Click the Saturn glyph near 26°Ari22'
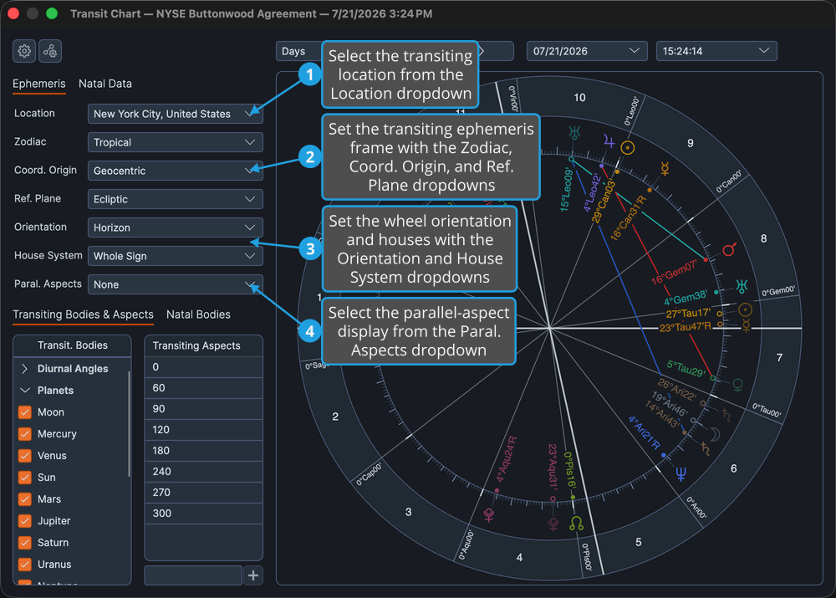 [726, 414]
